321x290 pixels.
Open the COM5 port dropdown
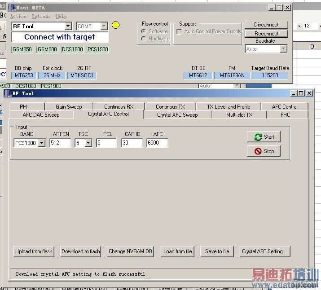[104, 26]
